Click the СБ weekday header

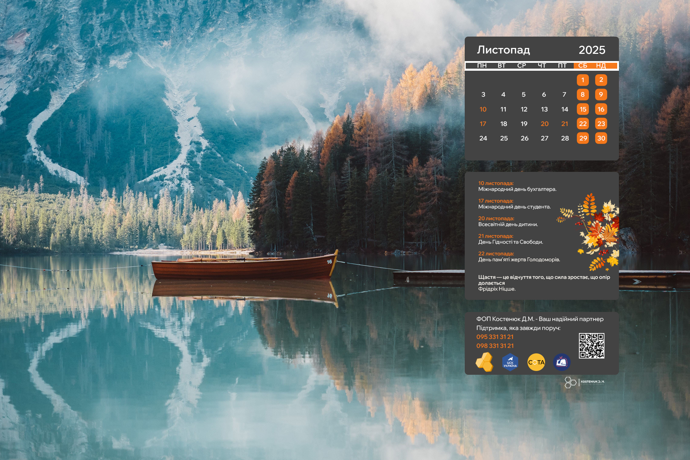tap(583, 66)
